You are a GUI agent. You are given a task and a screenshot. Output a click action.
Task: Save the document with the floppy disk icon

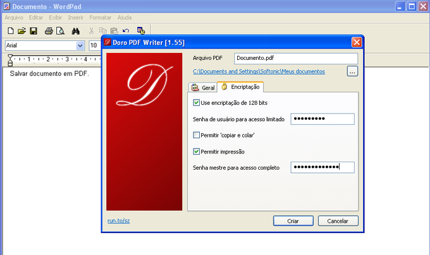pyautogui.click(x=34, y=31)
